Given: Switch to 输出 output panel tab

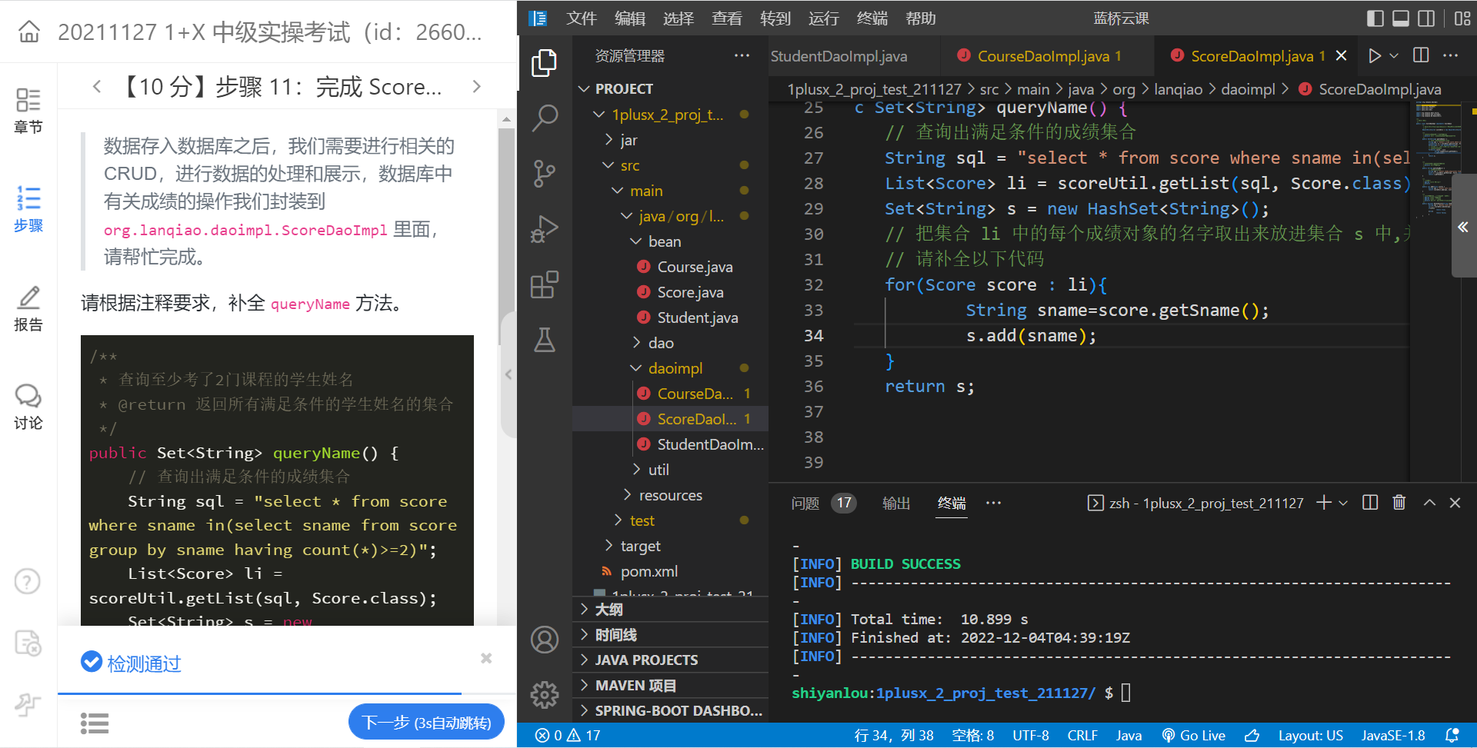Looking at the screenshot, I should [896, 503].
